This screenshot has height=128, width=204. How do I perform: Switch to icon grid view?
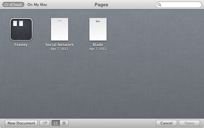[56, 123]
